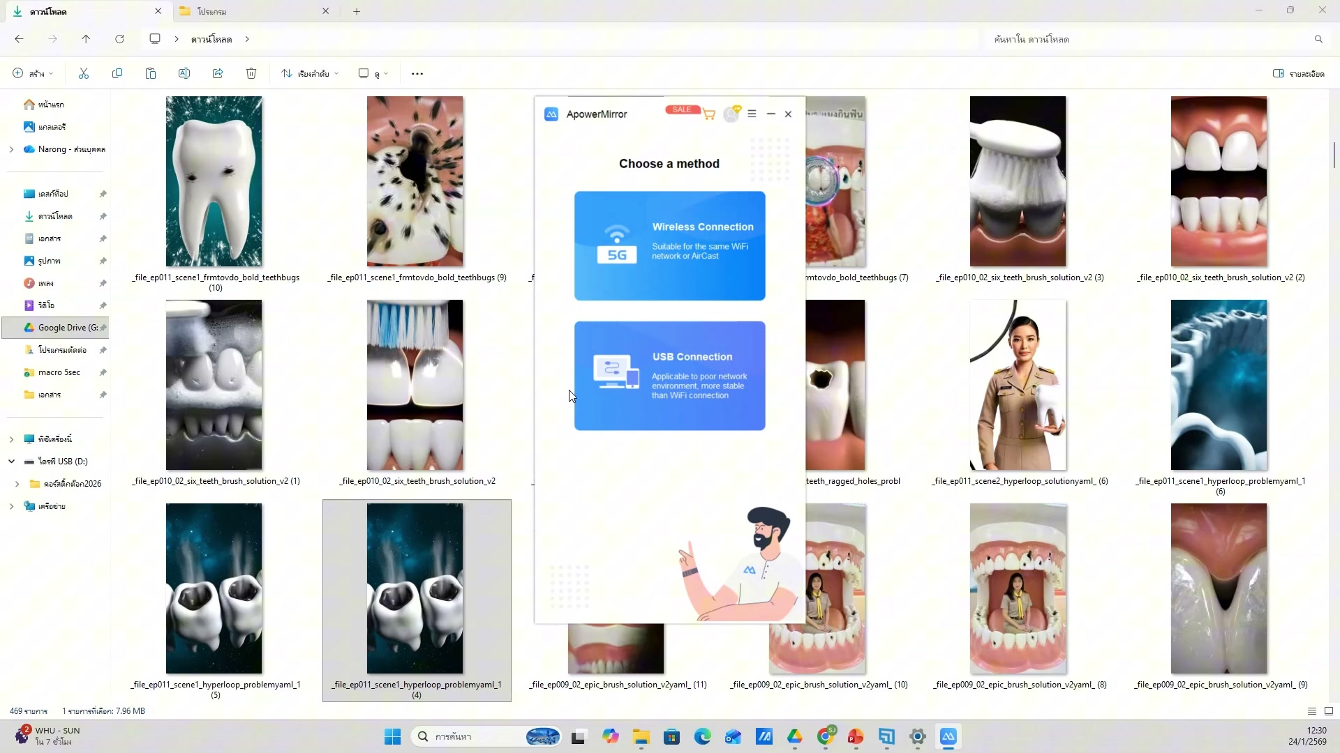Click the Delete icon in Explorer toolbar
Viewport: 1340px width, 753px height.
[251, 73]
